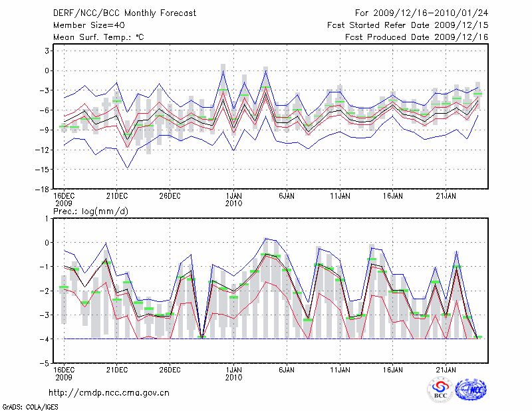Click the forecast period 2009/12/16-2010/01/24 text
The image size is (532, 411).
[421, 13]
